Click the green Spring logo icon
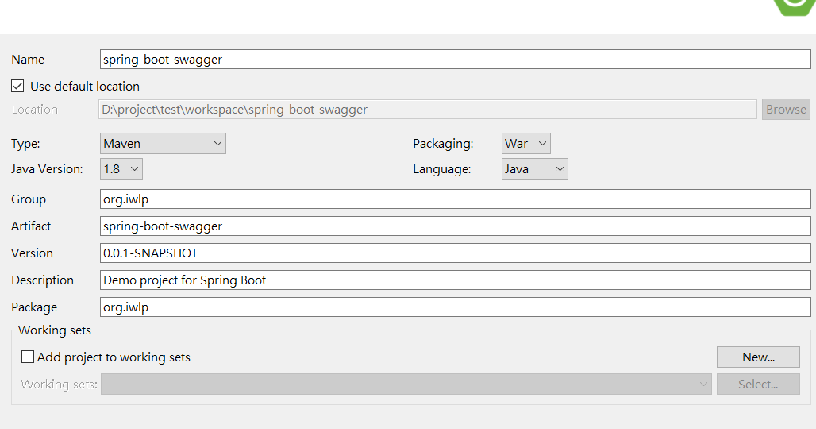Viewport: 816px width, 429px height. (x=794, y=7)
